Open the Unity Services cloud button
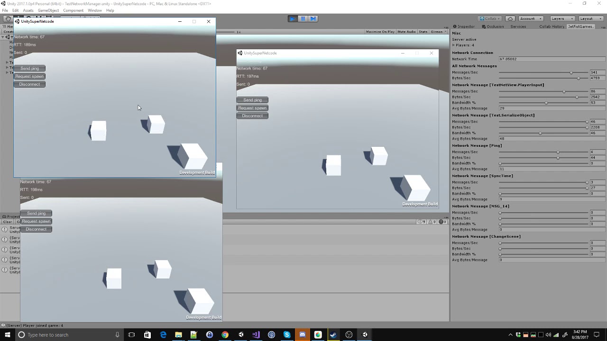607x341 pixels. 510,18
